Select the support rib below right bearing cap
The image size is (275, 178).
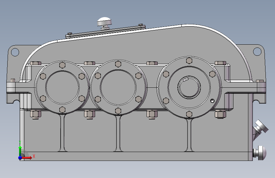point(189,135)
